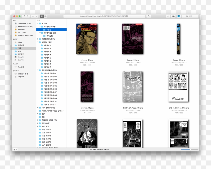
Task: Click the green zoom traffic-light button
Action: (19, 16)
